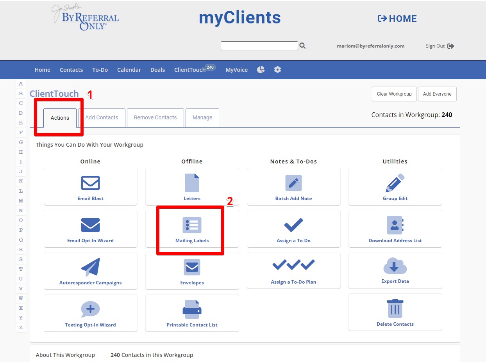The image size is (486, 362).
Task: Open Home in the navigation bar
Action: point(43,70)
